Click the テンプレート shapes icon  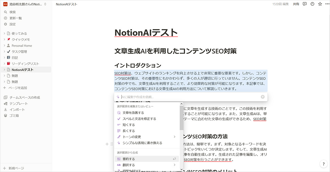[x=5, y=104]
